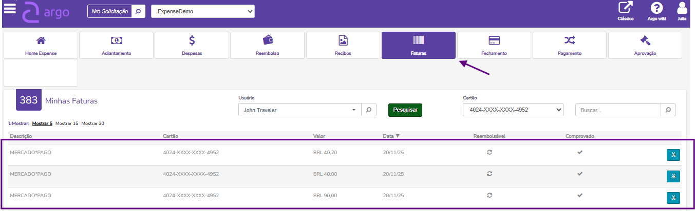Click the split icon for BRL 40,20 row
The height and width of the screenshot is (211, 695).
(673, 155)
